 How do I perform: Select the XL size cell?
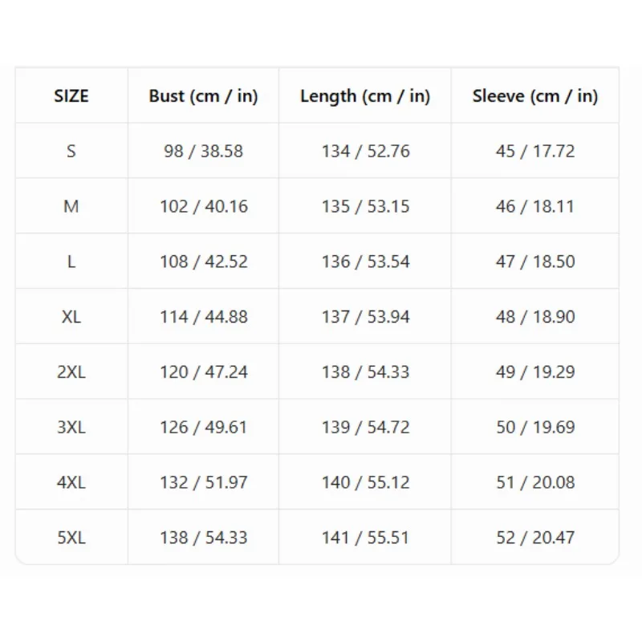(71, 317)
